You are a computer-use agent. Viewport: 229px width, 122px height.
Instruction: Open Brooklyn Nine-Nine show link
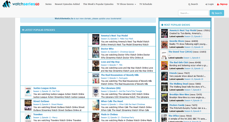pyautogui.click(x=179, y=94)
